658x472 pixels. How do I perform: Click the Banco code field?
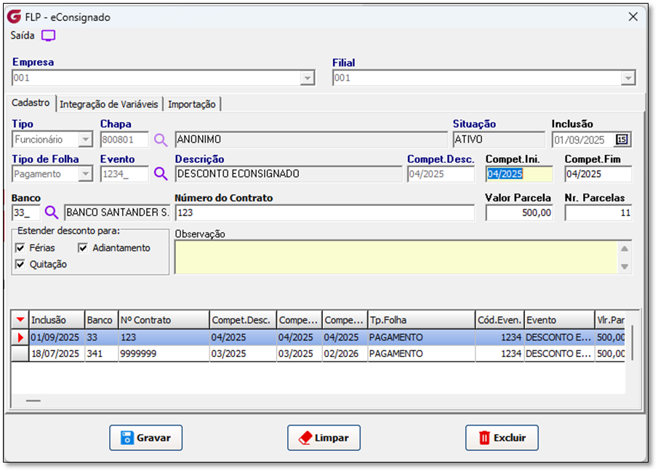point(26,212)
